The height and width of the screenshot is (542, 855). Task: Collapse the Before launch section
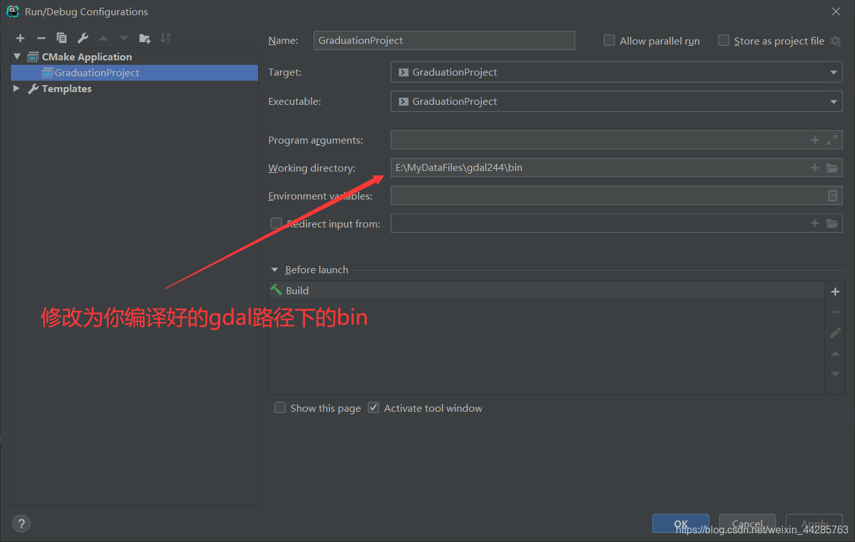(x=275, y=269)
